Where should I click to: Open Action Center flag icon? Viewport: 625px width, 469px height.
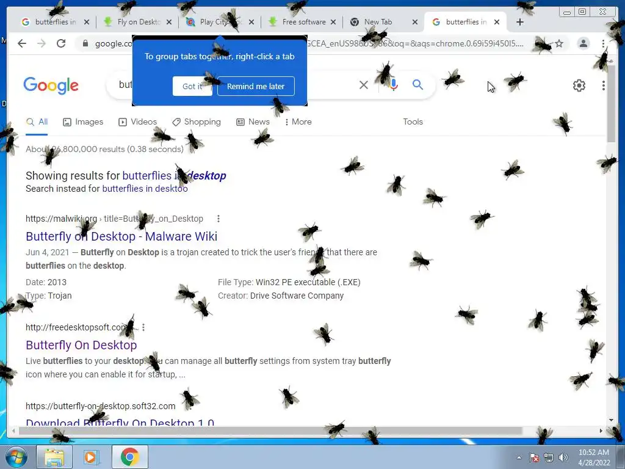click(534, 457)
